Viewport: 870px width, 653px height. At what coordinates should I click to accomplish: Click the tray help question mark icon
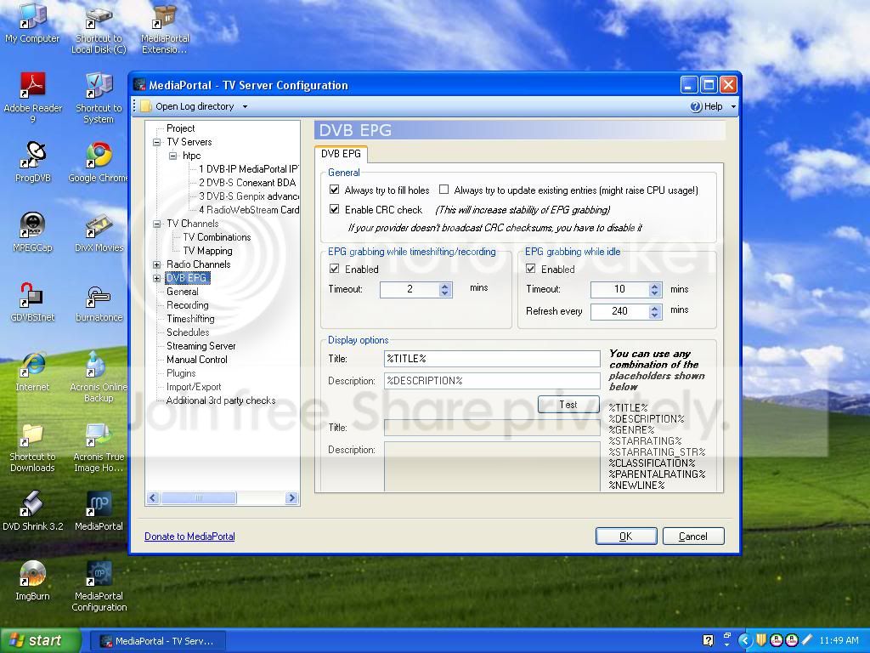coord(708,640)
